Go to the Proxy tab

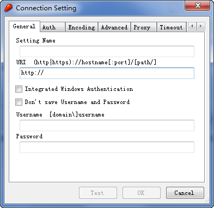pyautogui.click(x=144, y=27)
